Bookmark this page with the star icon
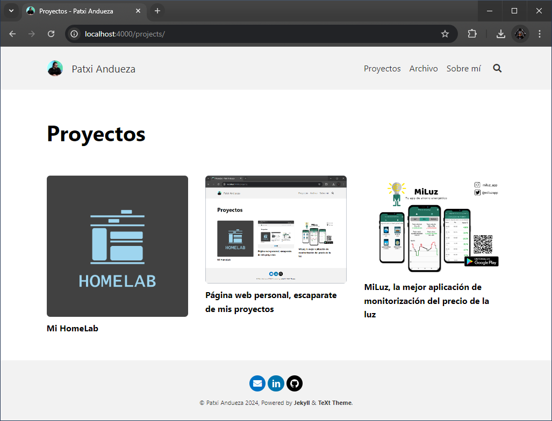Image resolution: width=552 pixels, height=421 pixels. coord(445,34)
